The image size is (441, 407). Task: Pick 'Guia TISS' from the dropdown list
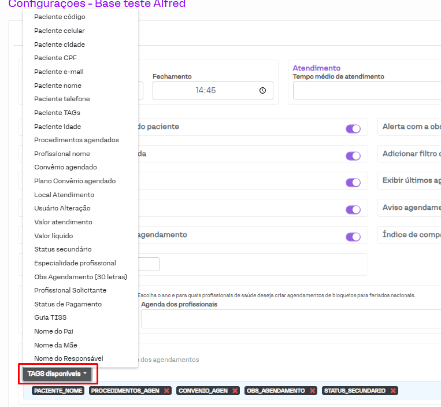coord(50,317)
